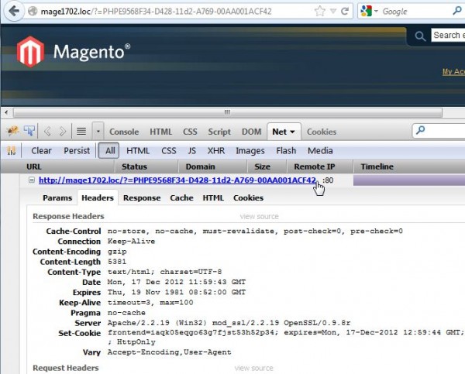Click break on XHR icon

click(x=12, y=150)
